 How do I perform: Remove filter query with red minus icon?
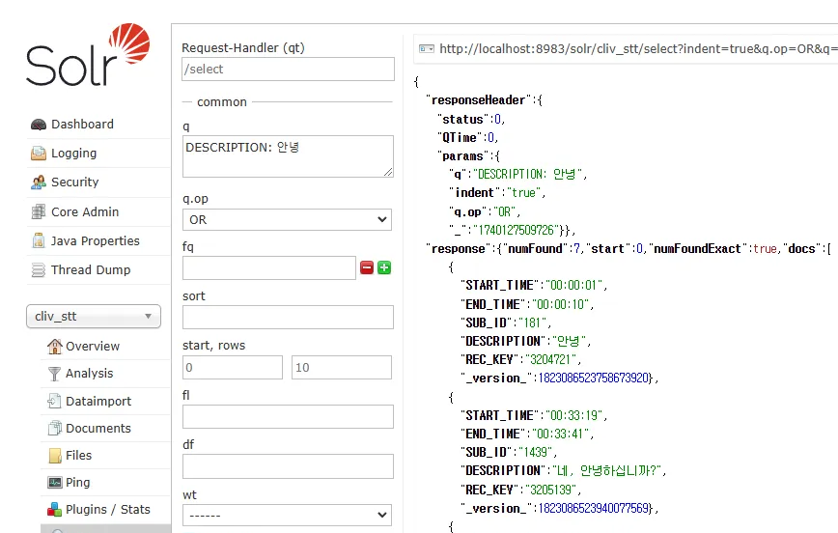pos(367,267)
